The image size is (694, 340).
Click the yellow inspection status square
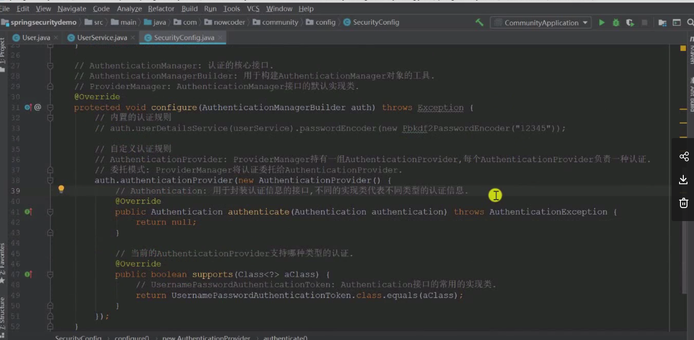(684, 48)
